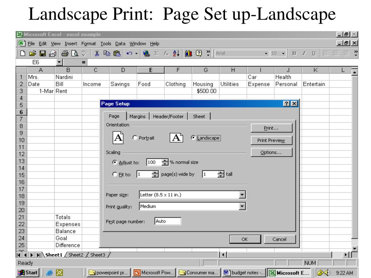
Task: Click the Insert Hyperlink globe icon
Action: tap(146, 54)
